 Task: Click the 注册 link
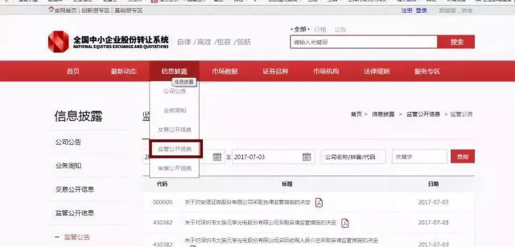(x=407, y=10)
